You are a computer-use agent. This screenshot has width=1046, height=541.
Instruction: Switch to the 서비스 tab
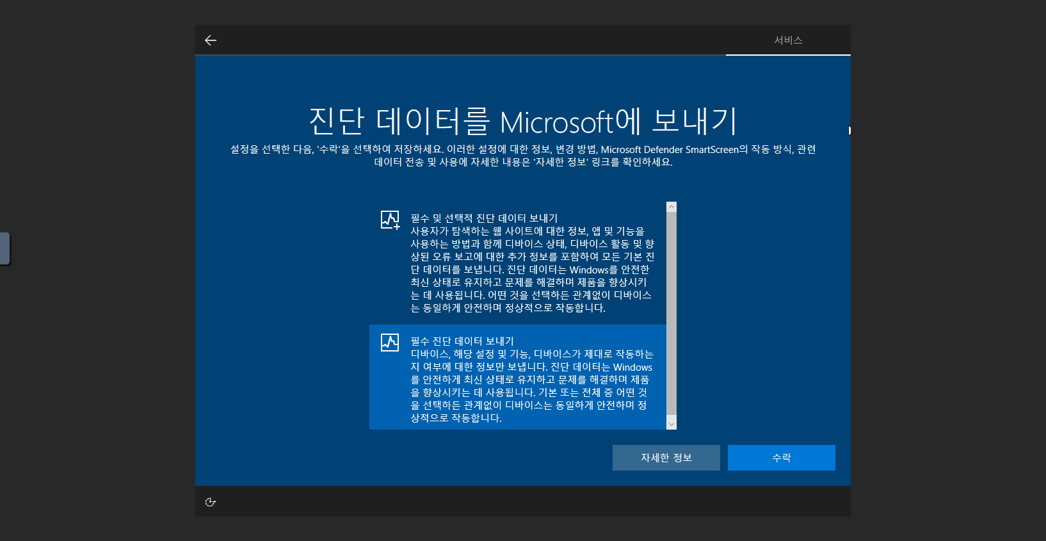click(787, 40)
